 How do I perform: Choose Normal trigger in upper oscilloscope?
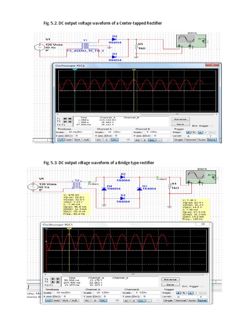point(191,140)
